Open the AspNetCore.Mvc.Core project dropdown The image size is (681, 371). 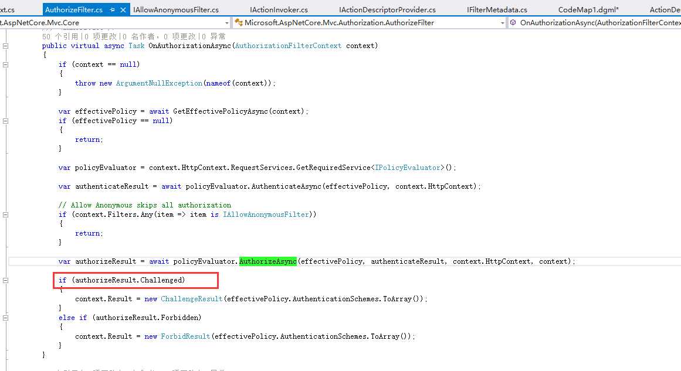(227, 22)
